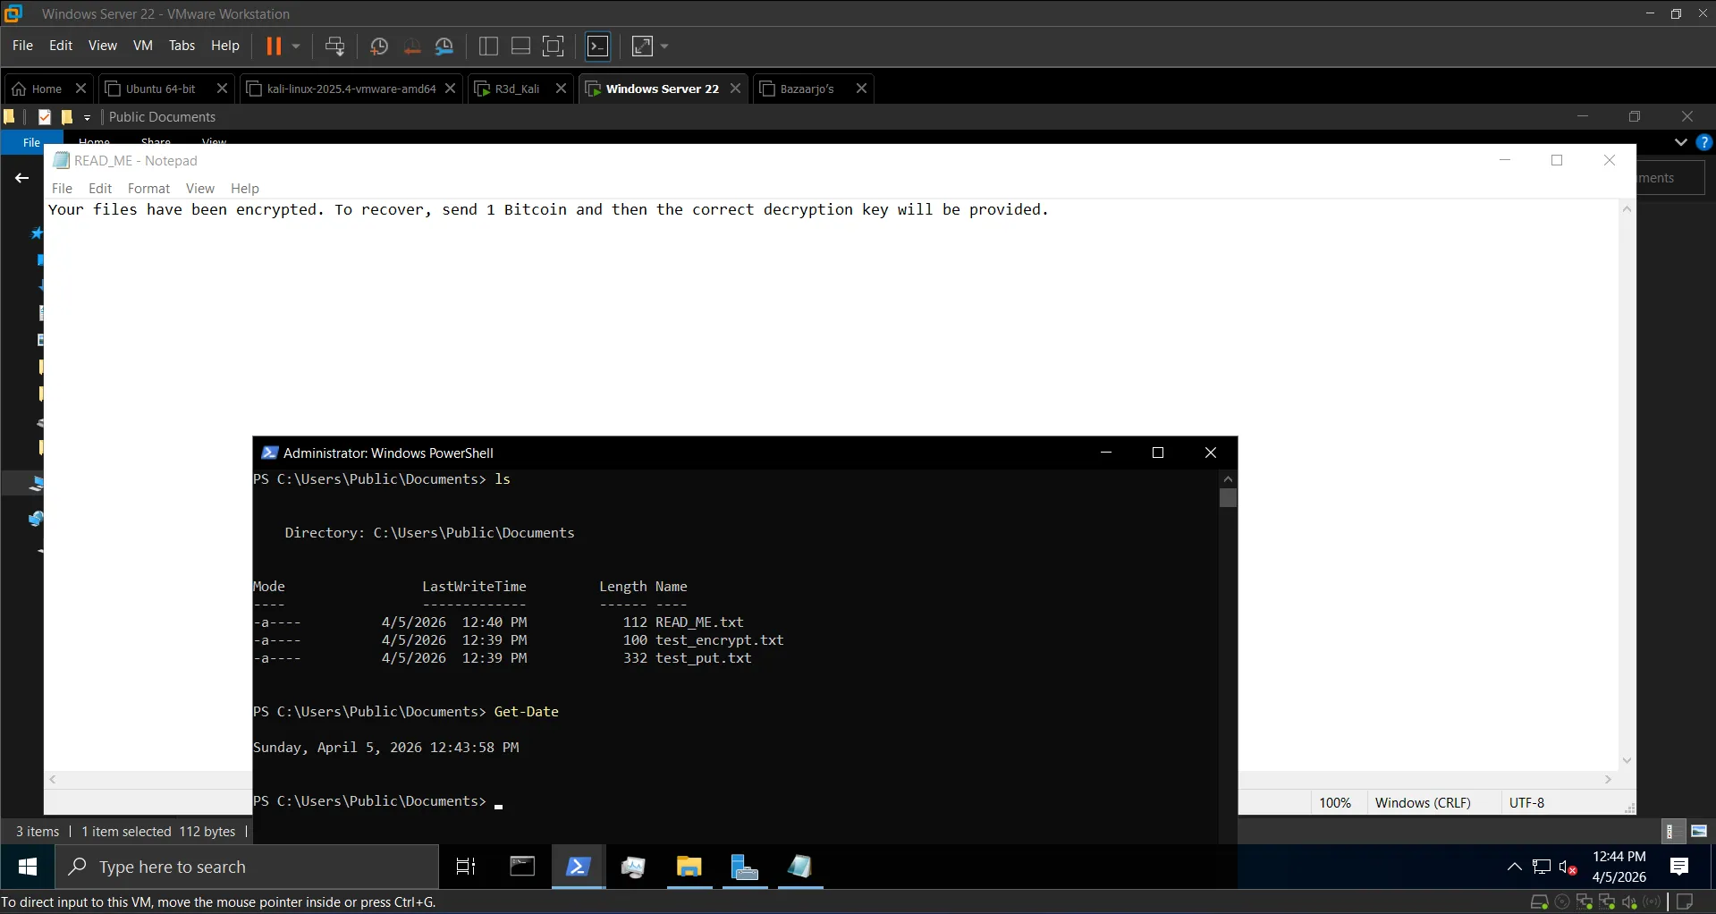The width and height of the screenshot is (1716, 914).
Task: Open the File Explorer taskbar icon
Action: point(689,867)
